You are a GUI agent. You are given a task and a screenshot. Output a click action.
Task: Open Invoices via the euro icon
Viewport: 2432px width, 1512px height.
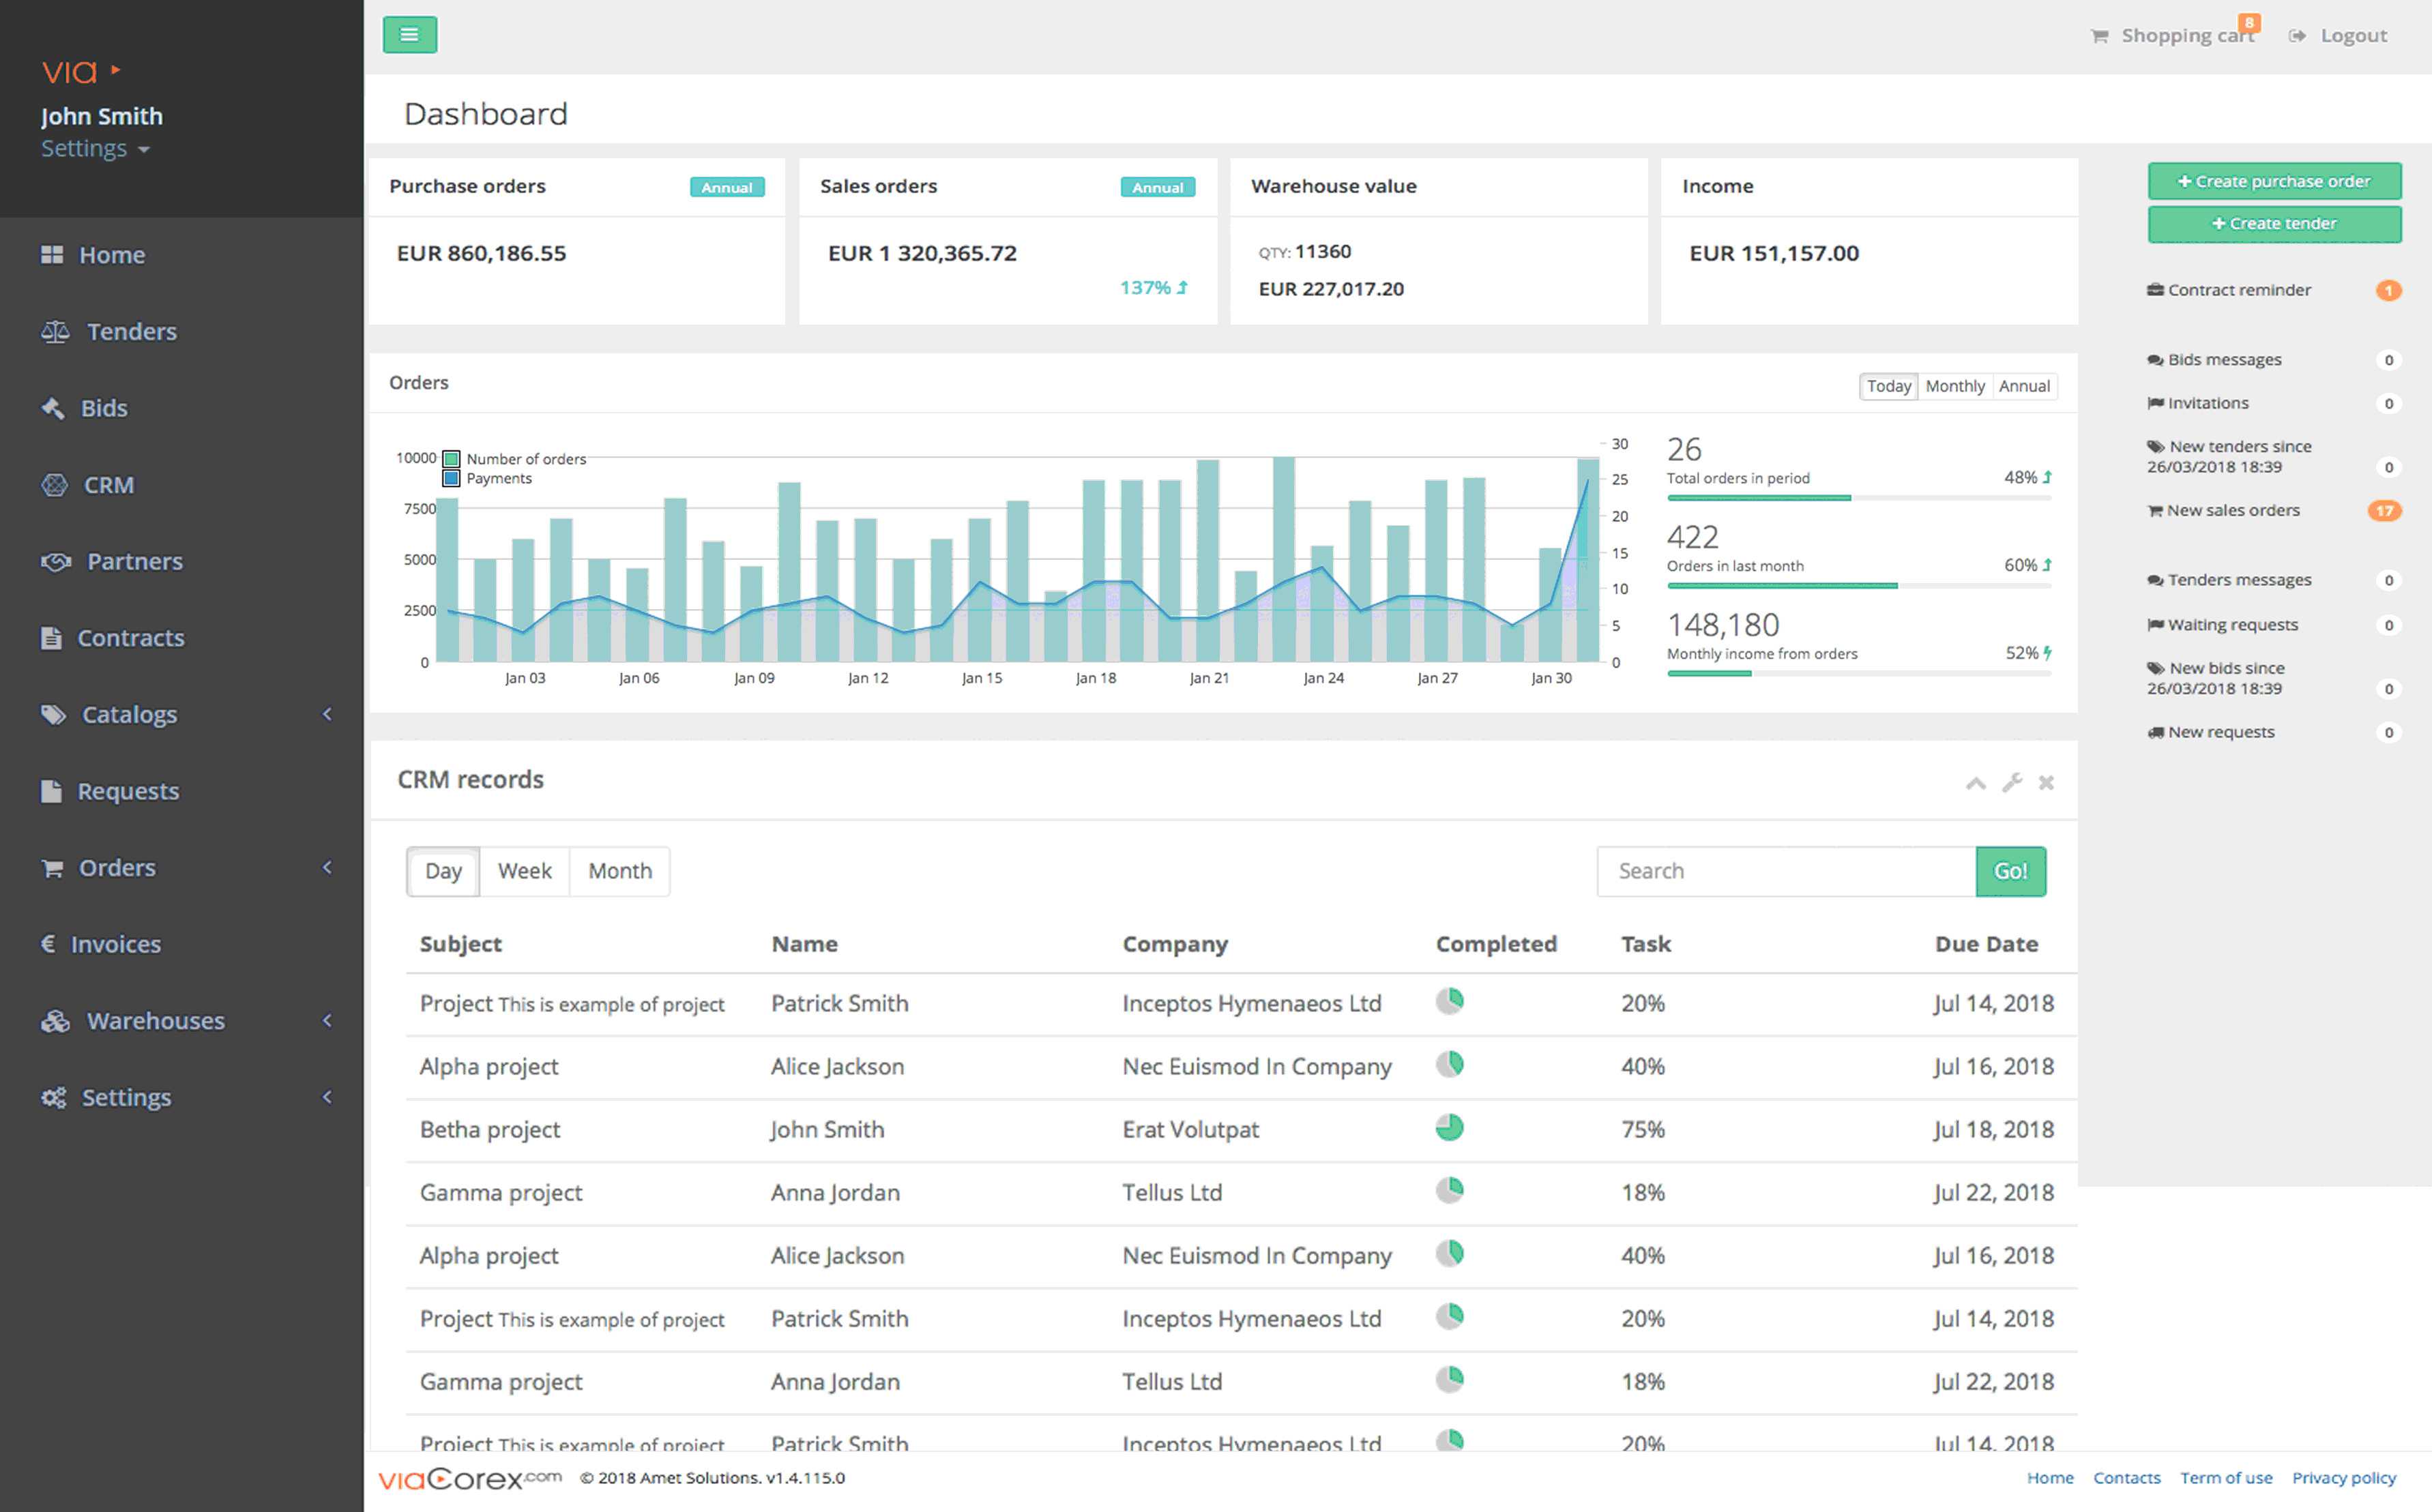(x=48, y=943)
